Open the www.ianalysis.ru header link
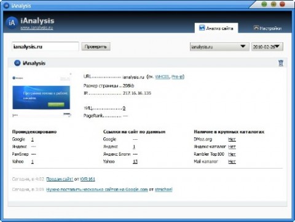This screenshot has height=222, width=295. (37, 28)
